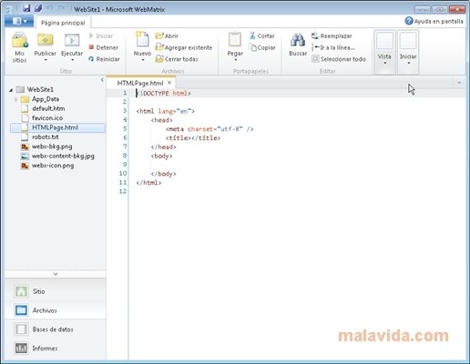Click the <title></title> code line
Image resolution: width=470 pixels, height=364 pixels.
click(x=193, y=138)
